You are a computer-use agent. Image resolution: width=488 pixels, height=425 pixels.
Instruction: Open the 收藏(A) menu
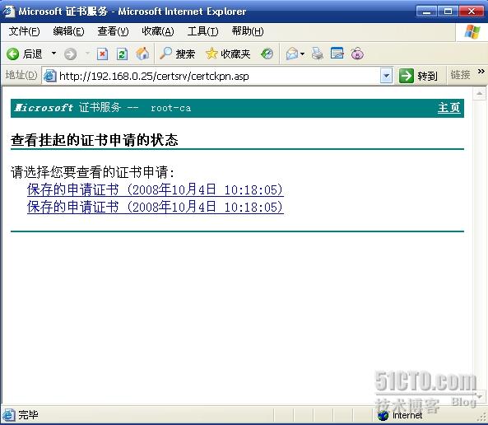158,31
